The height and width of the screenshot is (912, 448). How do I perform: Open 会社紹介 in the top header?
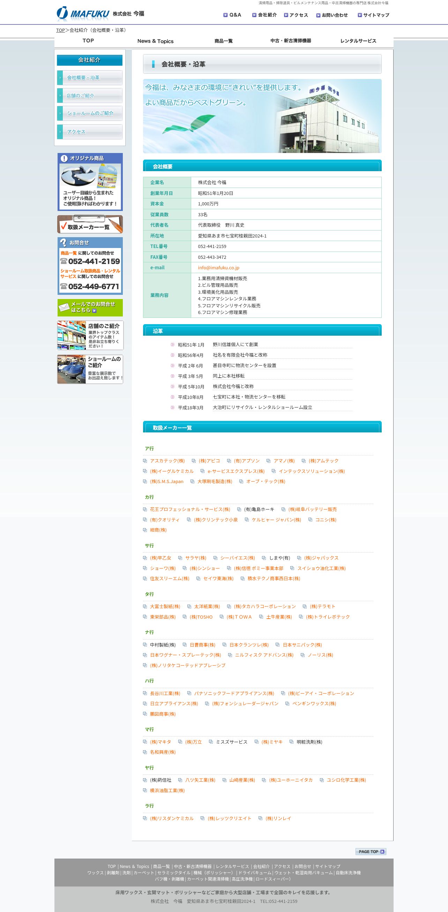(264, 15)
